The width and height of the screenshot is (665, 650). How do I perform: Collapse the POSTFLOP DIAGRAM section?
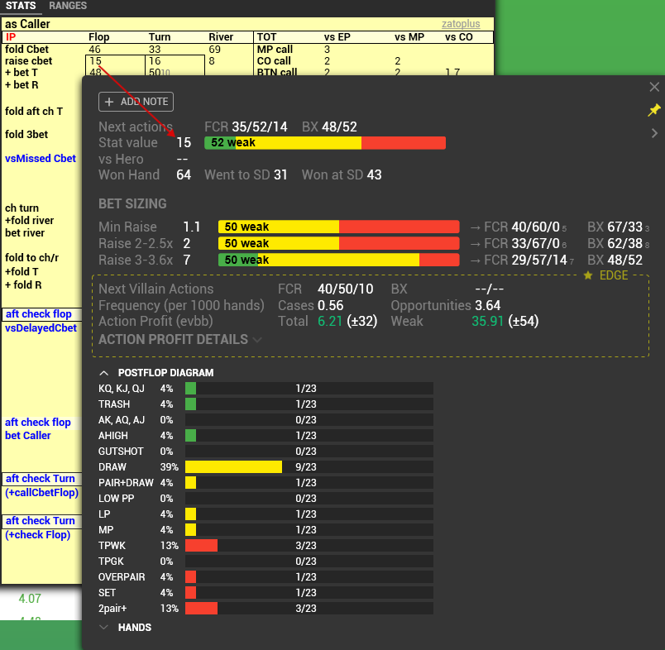103,372
